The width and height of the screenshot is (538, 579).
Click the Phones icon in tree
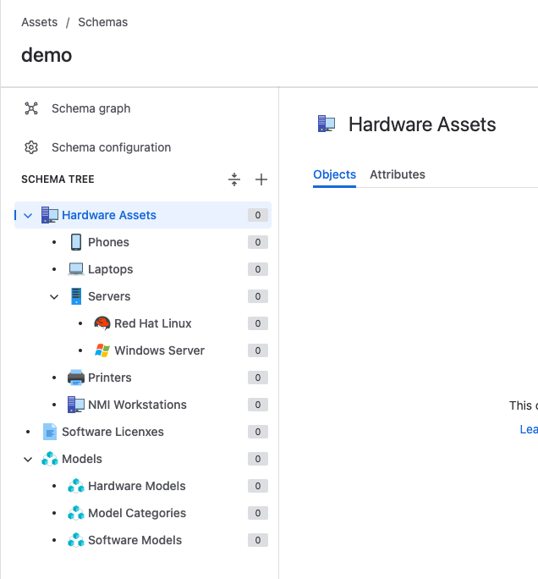76,242
